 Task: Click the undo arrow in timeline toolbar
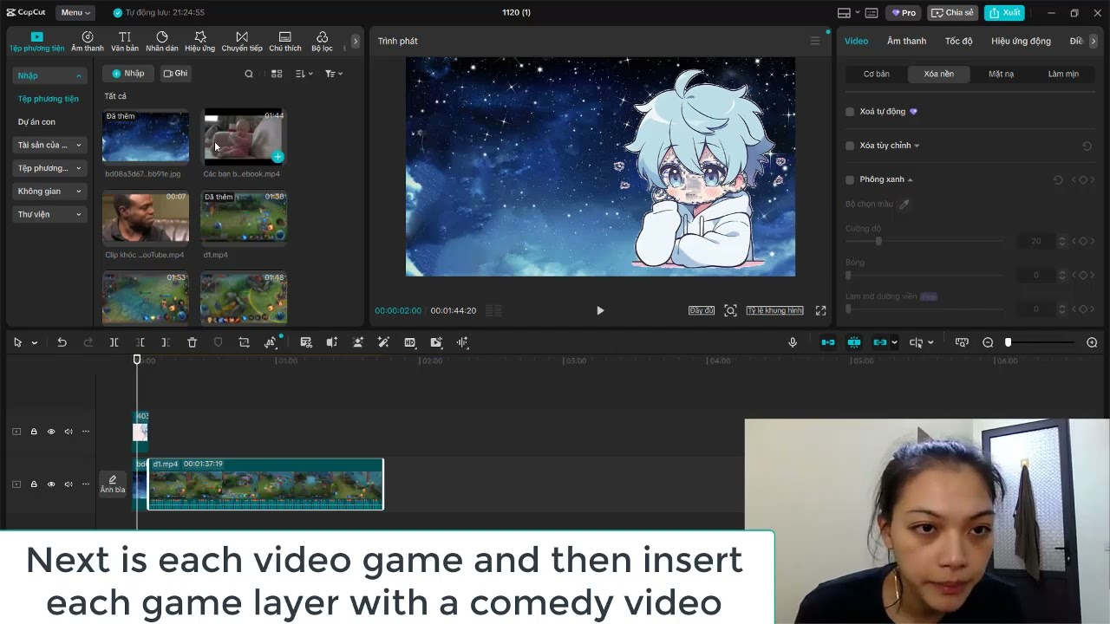point(62,342)
